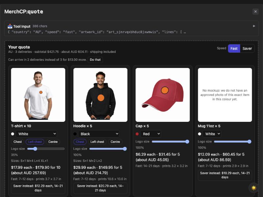Click the No mockup message for Mug
Image resolution: width=263 pixels, height=197 pixels.
225,95
